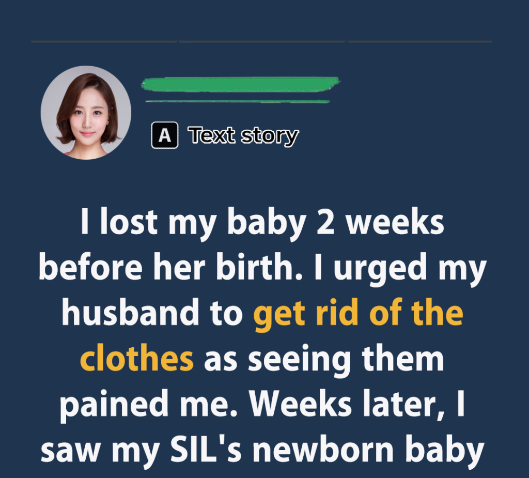Screen dimensions: 529x478
Task: Jump to the third story progress segment
Action: pyautogui.click(x=419, y=41)
